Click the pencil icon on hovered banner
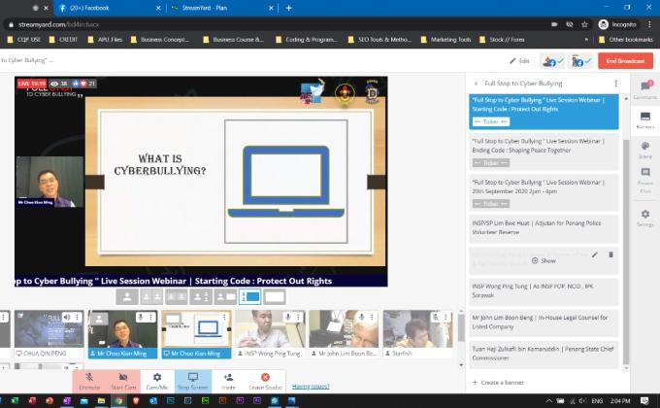This screenshot has height=408, width=660. (594, 255)
